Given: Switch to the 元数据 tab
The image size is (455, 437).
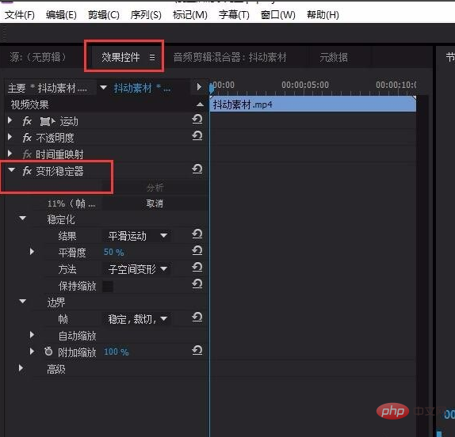Looking at the screenshot, I should pos(334,57).
